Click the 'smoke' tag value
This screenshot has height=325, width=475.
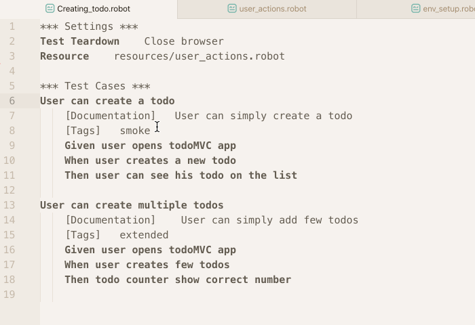[x=135, y=131]
